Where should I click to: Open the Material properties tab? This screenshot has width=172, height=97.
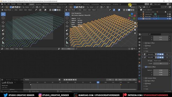click(x=139, y=81)
